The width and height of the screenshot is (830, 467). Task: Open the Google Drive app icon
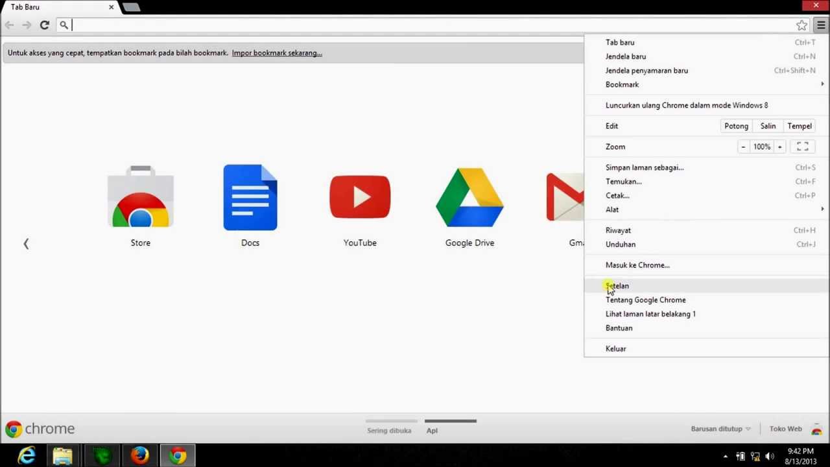pyautogui.click(x=469, y=197)
